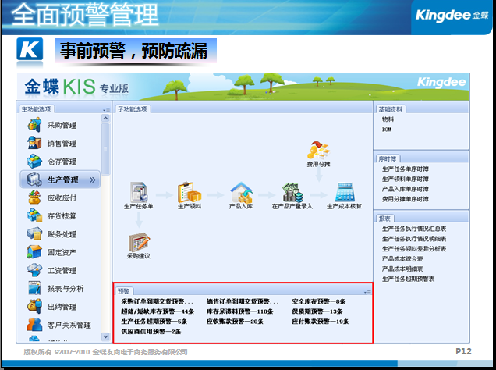Open 供应商信用预警—2条 alert
Screen dimensions: 496x370
tap(151, 332)
